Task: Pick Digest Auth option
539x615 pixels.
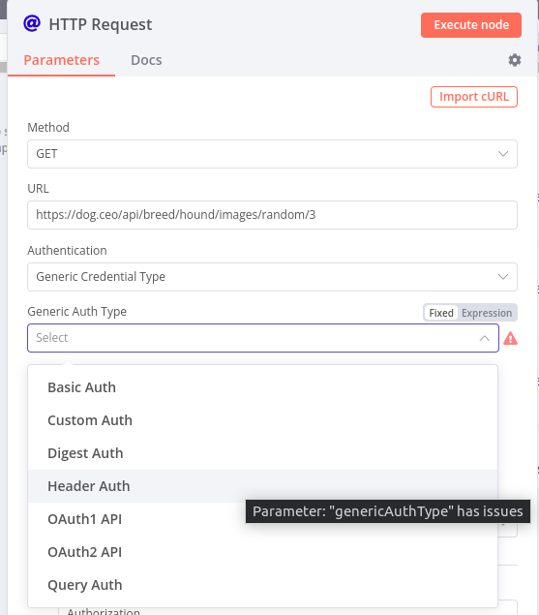Action: coord(262,453)
